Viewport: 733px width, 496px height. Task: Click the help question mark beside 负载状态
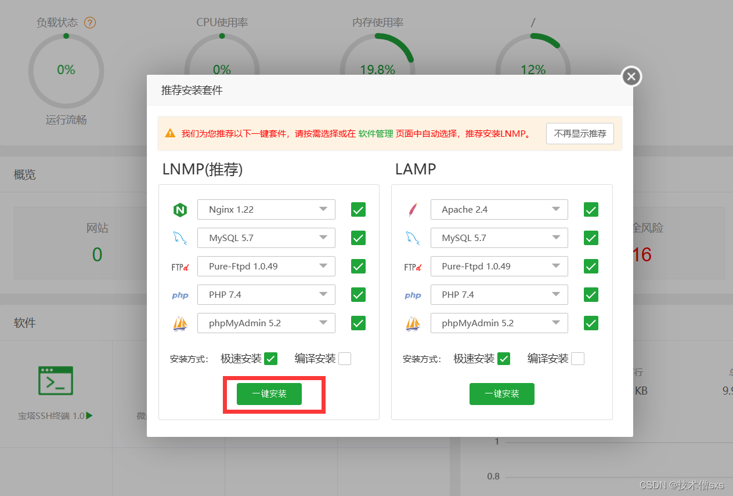[90, 23]
